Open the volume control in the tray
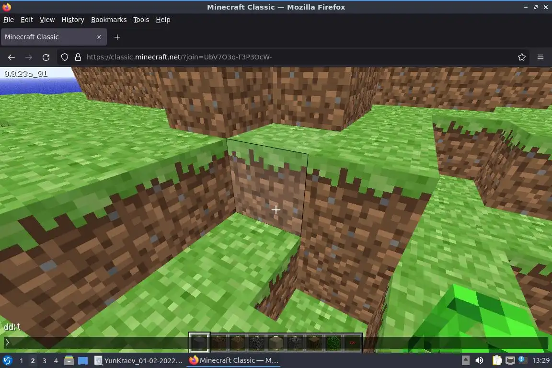This screenshot has height=368, width=552. pos(479,360)
